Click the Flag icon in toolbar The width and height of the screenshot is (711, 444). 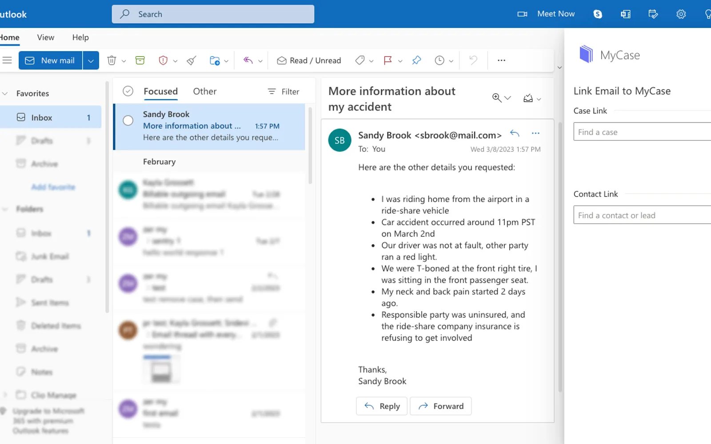point(388,60)
